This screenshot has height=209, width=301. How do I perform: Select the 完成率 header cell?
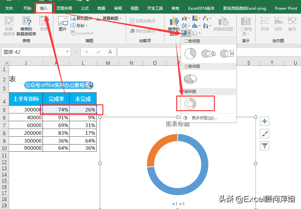tap(56, 99)
